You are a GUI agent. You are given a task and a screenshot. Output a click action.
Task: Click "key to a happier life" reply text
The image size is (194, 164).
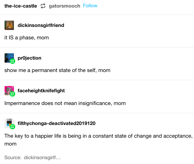pos(98,136)
